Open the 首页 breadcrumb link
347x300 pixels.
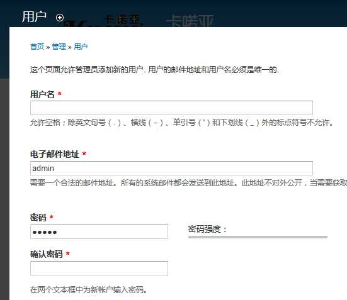pyautogui.click(x=37, y=47)
